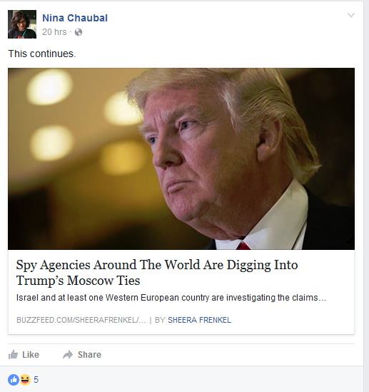Click the Like button label
369x392 pixels.
pyautogui.click(x=31, y=354)
